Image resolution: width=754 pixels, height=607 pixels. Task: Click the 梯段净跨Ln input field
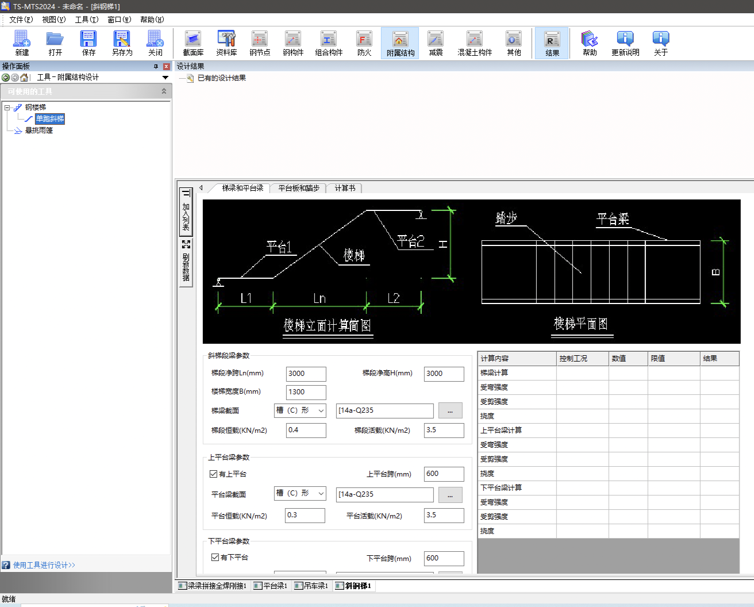point(306,374)
